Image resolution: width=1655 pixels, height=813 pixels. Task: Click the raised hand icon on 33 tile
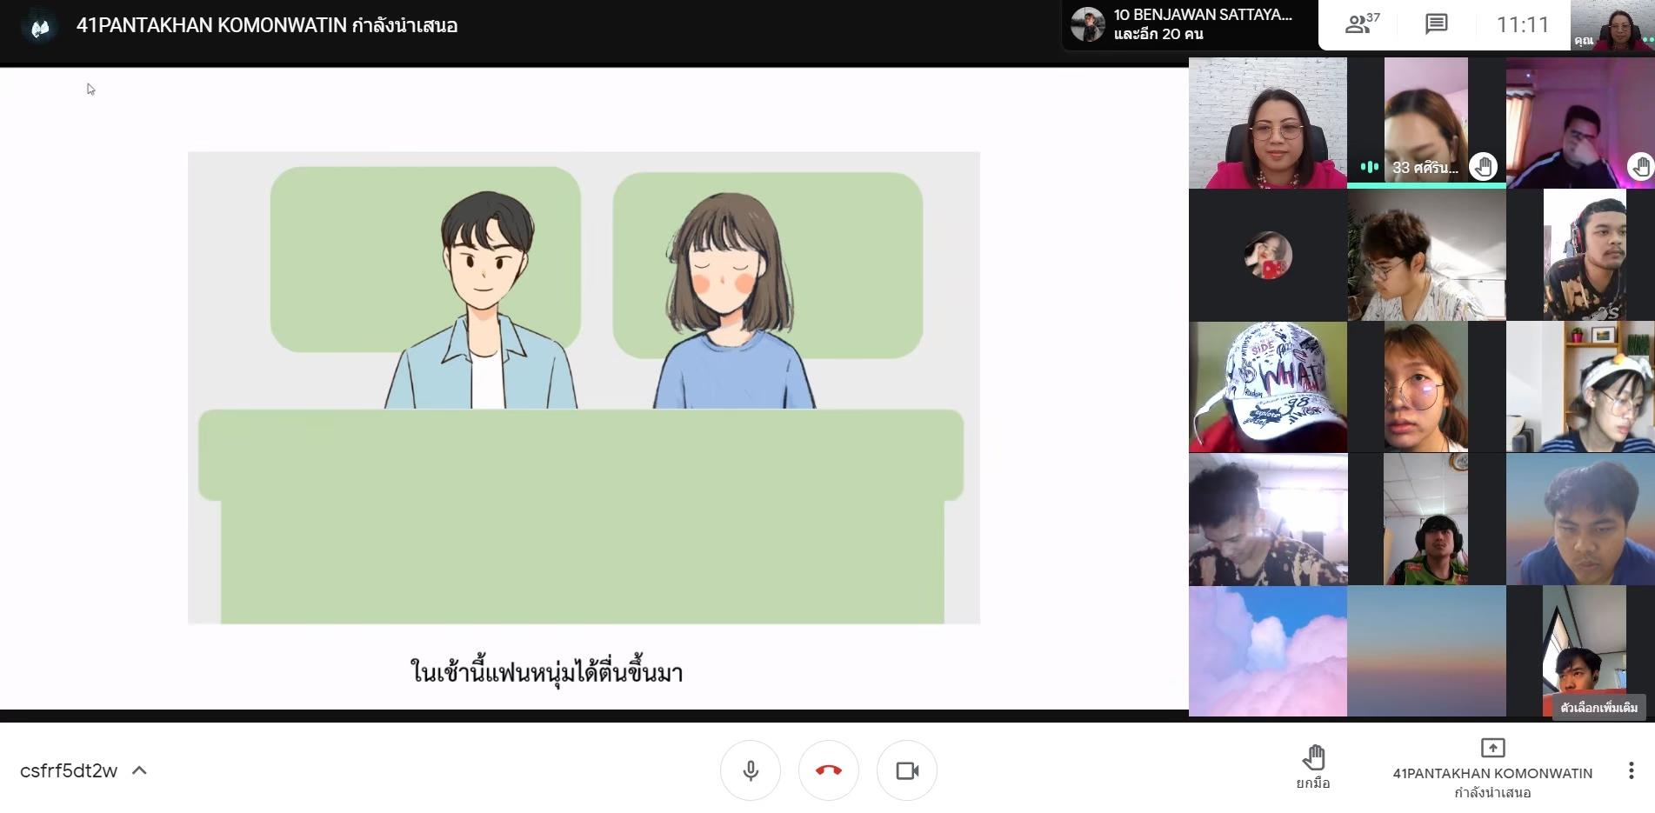click(x=1483, y=166)
